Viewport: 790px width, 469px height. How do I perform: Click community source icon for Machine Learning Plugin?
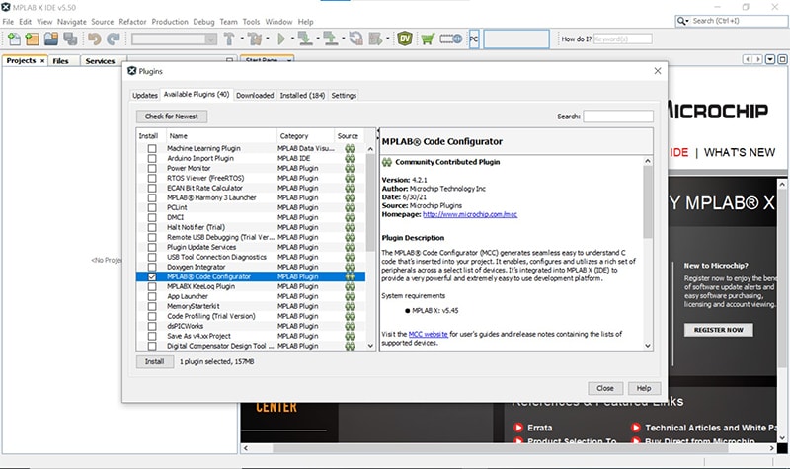350,149
